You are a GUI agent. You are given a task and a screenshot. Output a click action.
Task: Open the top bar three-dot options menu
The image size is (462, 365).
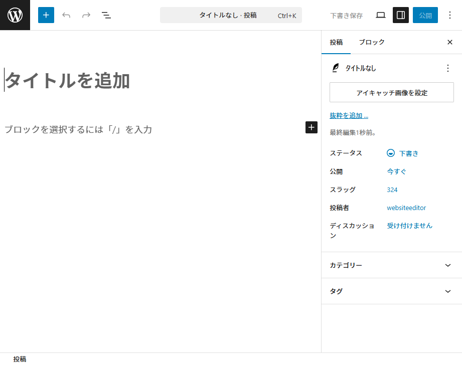coord(450,15)
